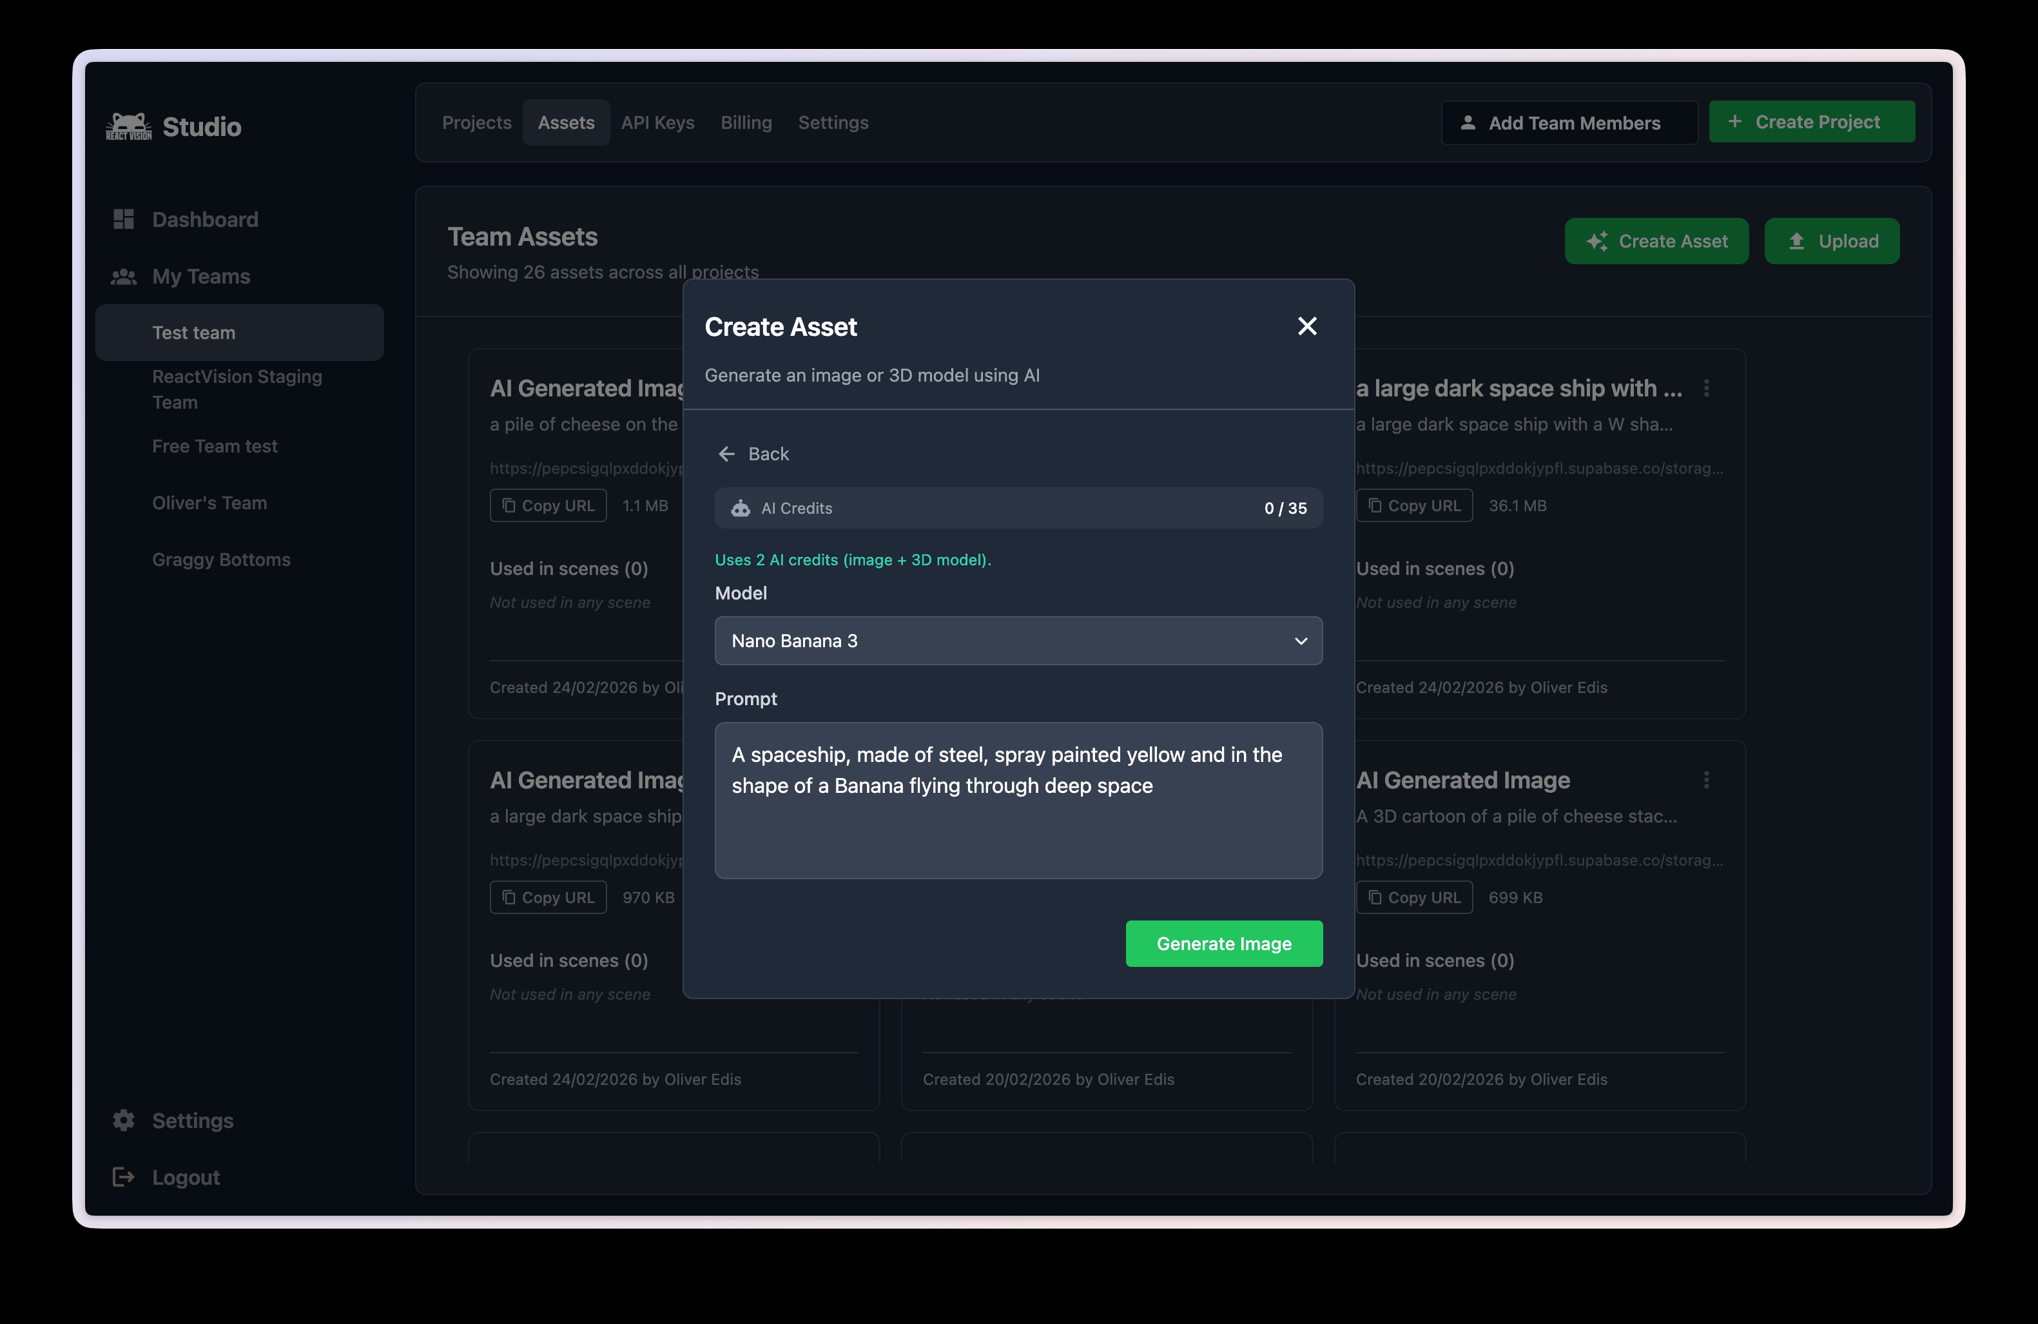The height and width of the screenshot is (1324, 2038).
Task: Select the Assets tab
Action: [566, 122]
